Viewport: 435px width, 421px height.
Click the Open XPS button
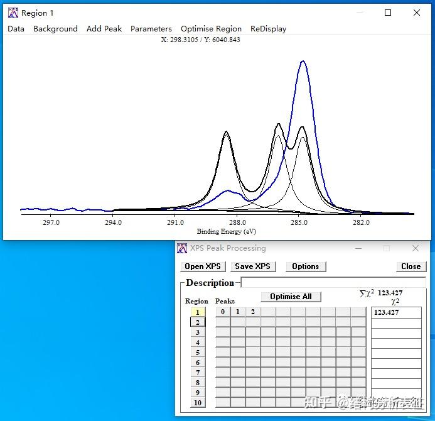click(x=203, y=266)
